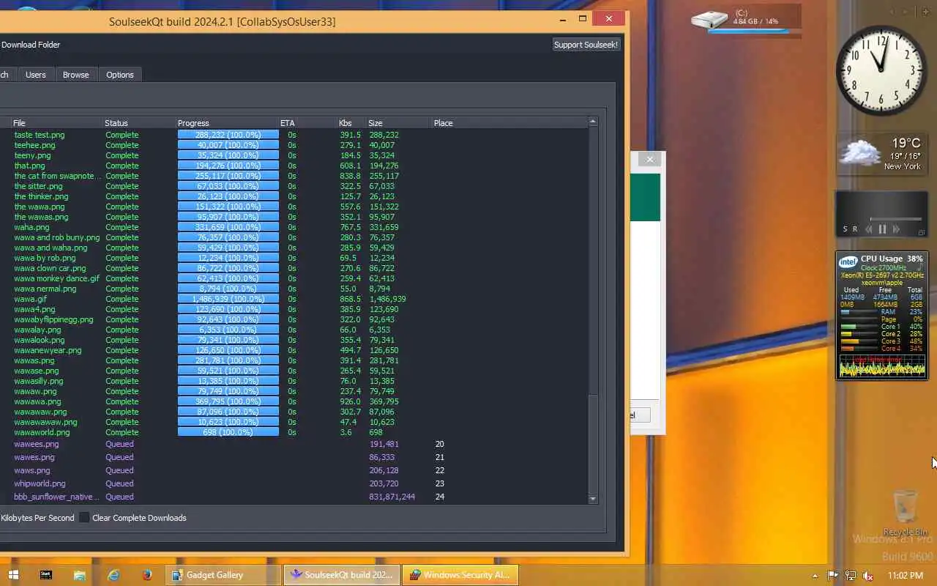Screen dimensions: 937x586
Task: Toggle shuffle S in media gadget
Action: click(845, 229)
